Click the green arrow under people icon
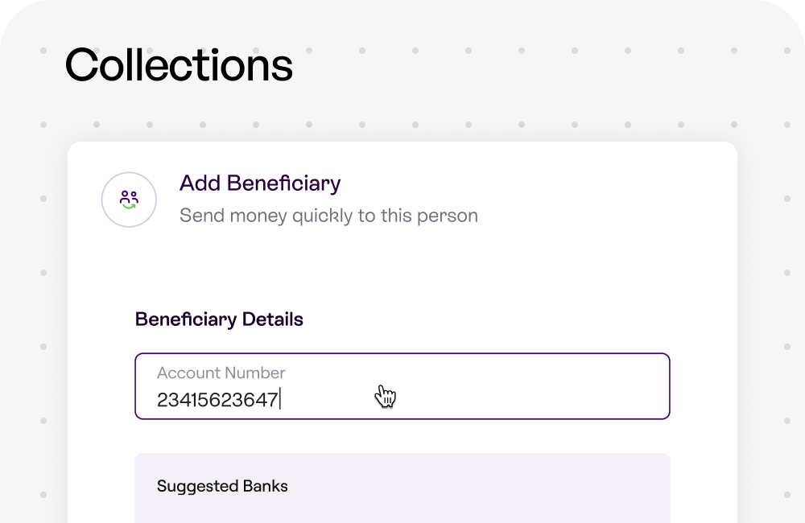The height and width of the screenshot is (523, 805). 130,206
